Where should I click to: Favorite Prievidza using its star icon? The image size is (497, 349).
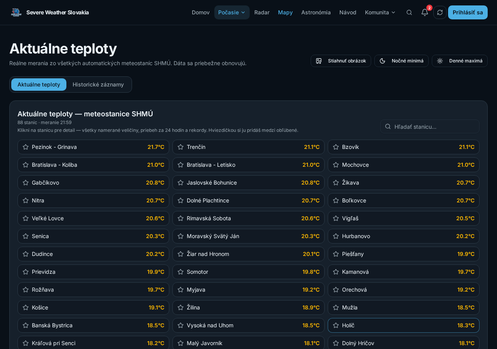[x=26, y=272]
